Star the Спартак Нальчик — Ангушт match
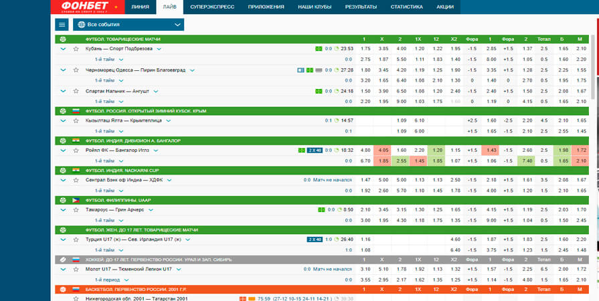The height and width of the screenshot is (301, 599). pyautogui.click(x=76, y=91)
